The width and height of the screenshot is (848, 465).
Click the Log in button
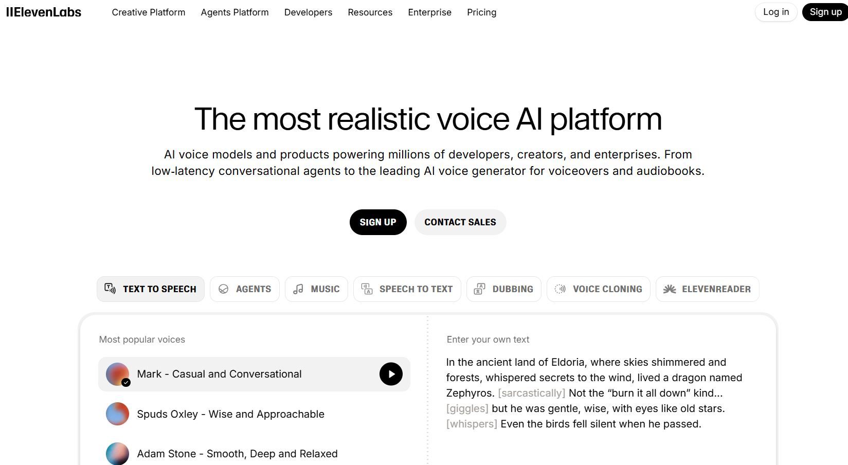point(775,12)
